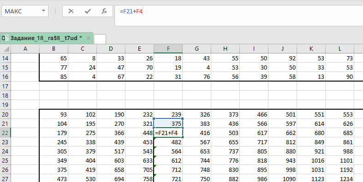Click cell F23 with value 482
This screenshot has height=182, width=363.
(168, 142)
